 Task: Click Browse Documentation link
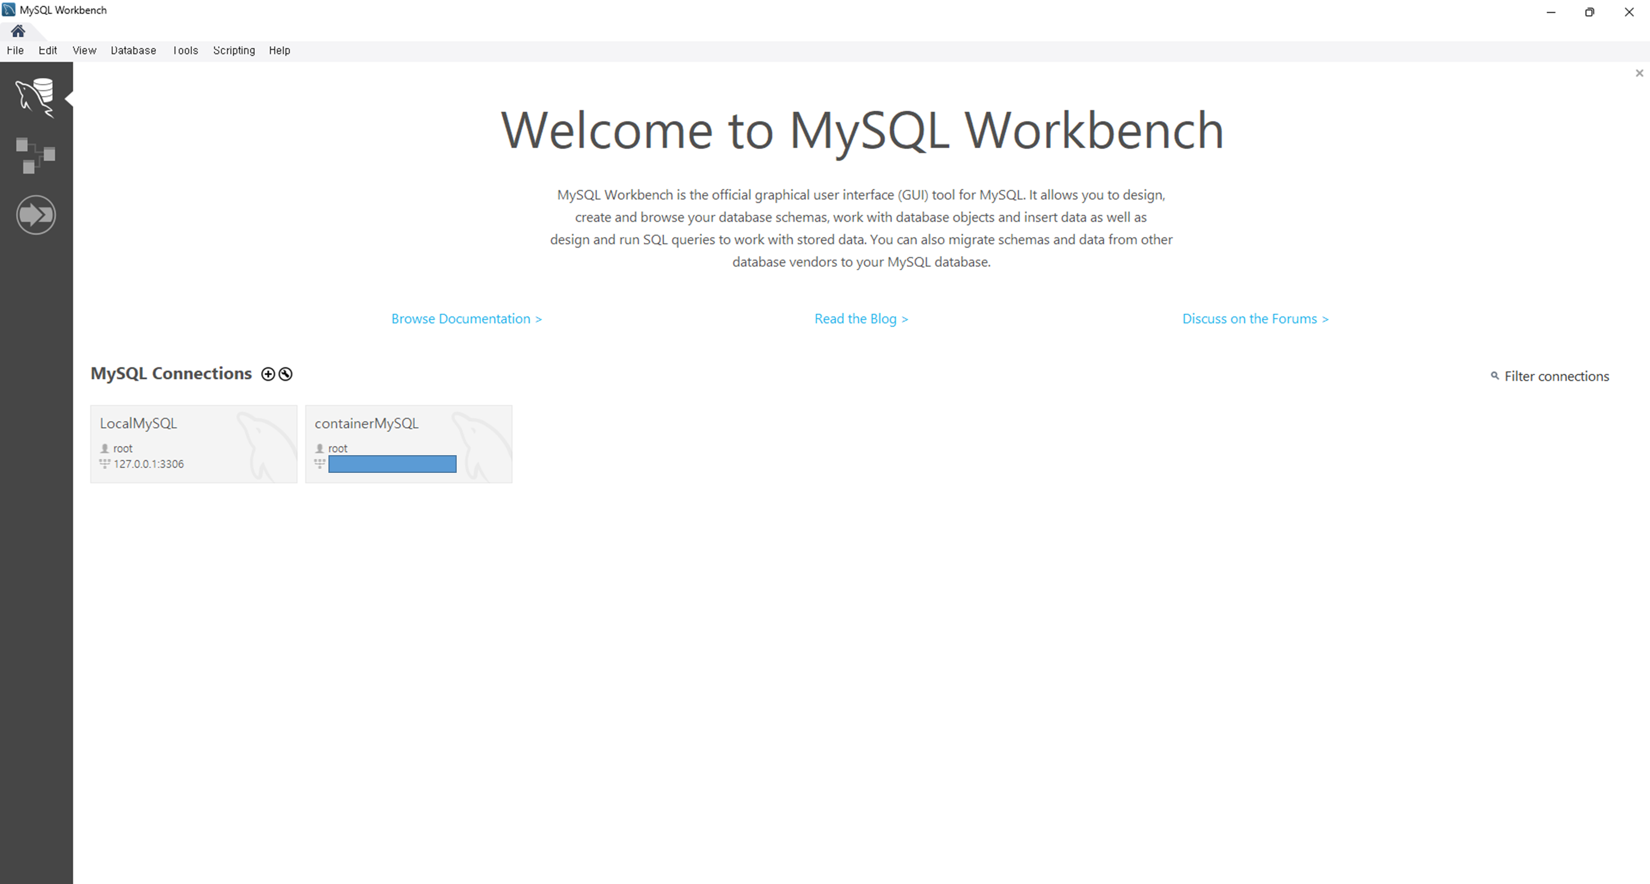coord(467,319)
